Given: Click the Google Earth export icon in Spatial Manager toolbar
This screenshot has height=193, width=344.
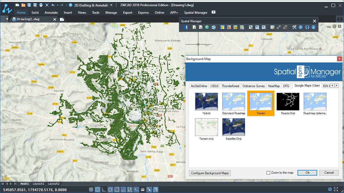Looking at the screenshot, I should tap(213, 27).
